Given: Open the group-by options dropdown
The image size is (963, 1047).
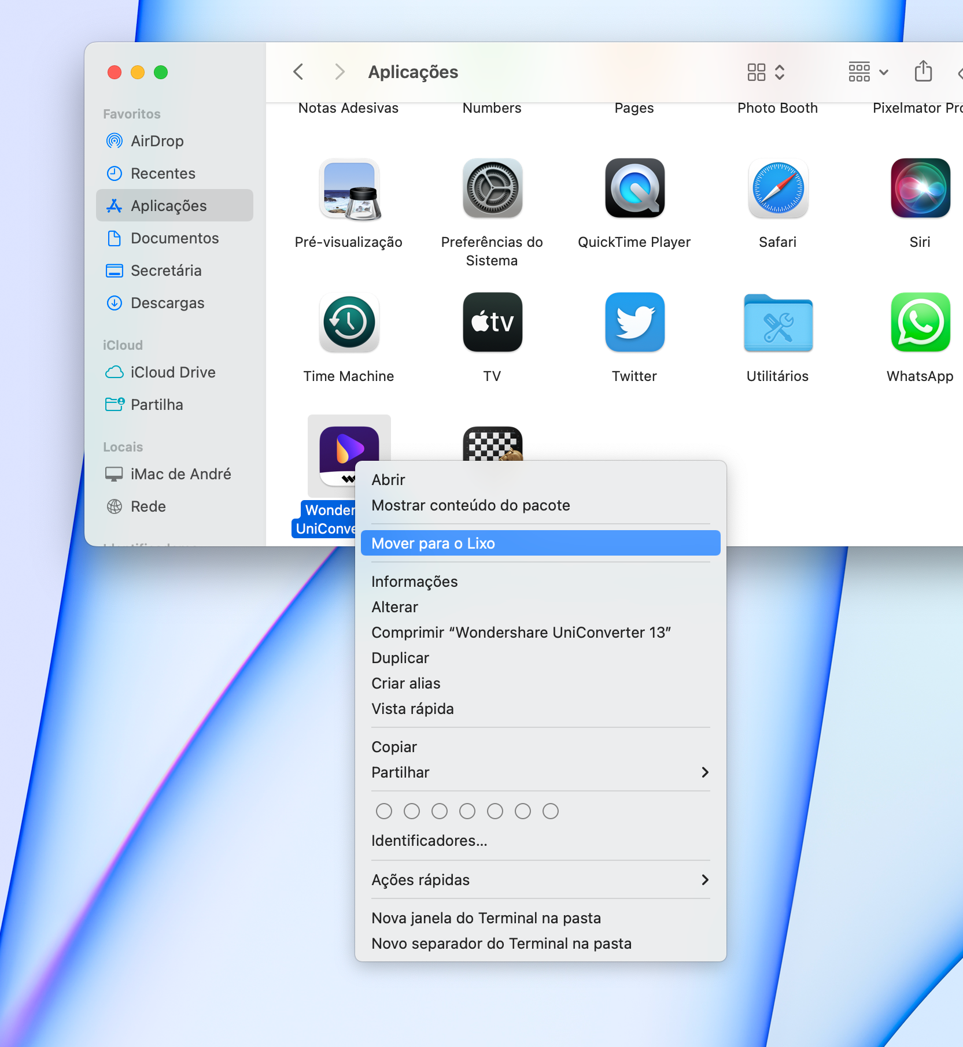Looking at the screenshot, I should [868, 72].
